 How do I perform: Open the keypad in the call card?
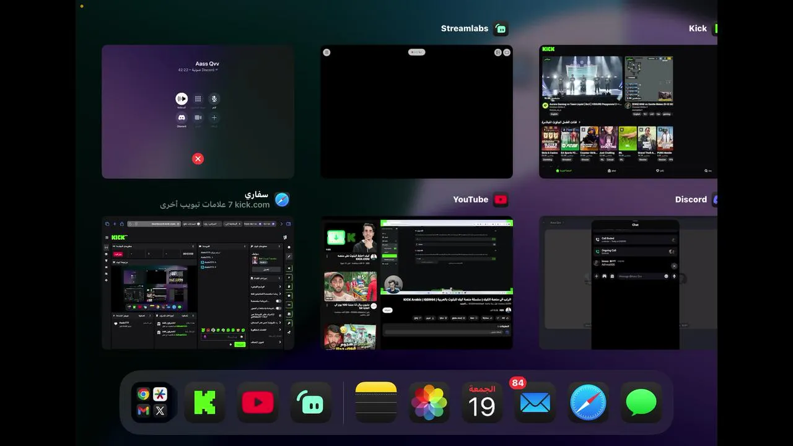[x=198, y=98]
